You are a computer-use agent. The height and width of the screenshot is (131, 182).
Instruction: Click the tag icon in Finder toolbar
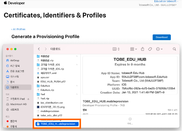[x=150, y=49]
